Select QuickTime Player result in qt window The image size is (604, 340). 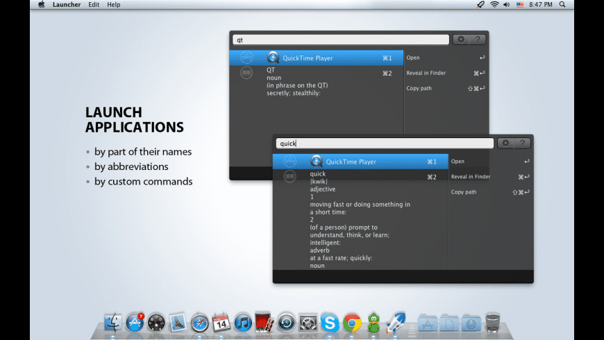(317, 58)
